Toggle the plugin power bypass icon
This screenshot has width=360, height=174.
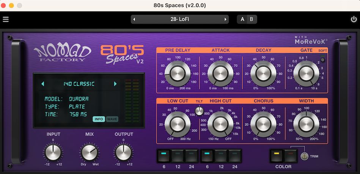[x=354, y=19]
